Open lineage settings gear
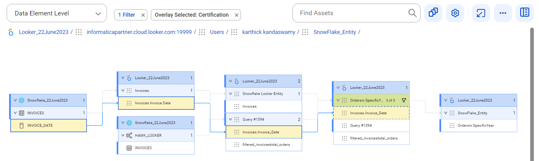This screenshot has height=161, width=539. click(x=455, y=13)
